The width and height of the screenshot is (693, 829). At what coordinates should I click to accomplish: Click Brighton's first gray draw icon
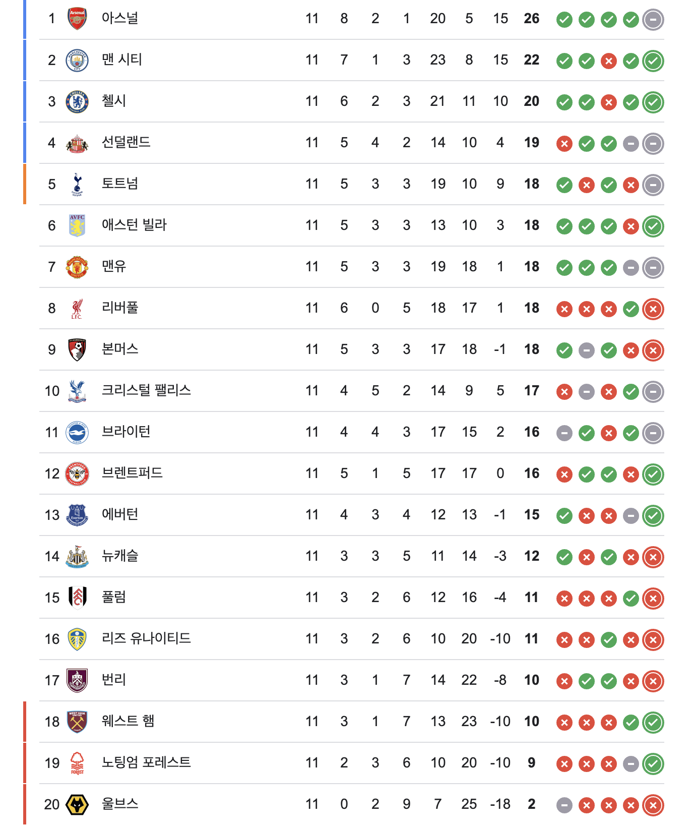[x=564, y=433]
